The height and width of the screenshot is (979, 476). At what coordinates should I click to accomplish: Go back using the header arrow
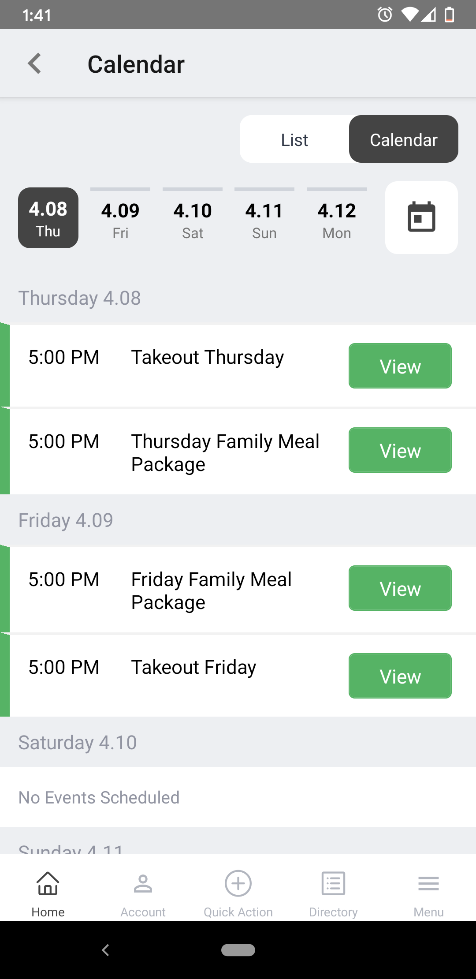click(34, 64)
